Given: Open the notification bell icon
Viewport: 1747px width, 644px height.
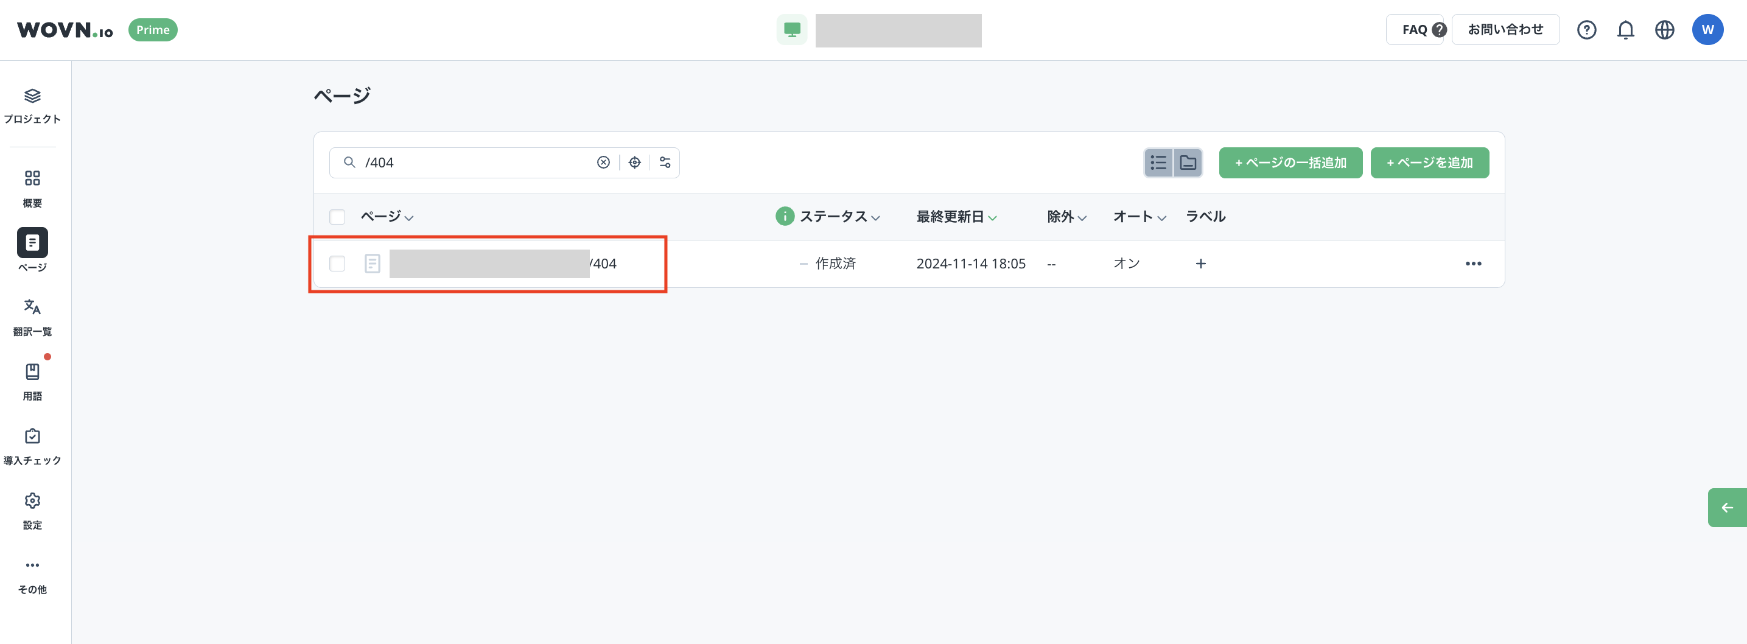Looking at the screenshot, I should pyautogui.click(x=1626, y=29).
